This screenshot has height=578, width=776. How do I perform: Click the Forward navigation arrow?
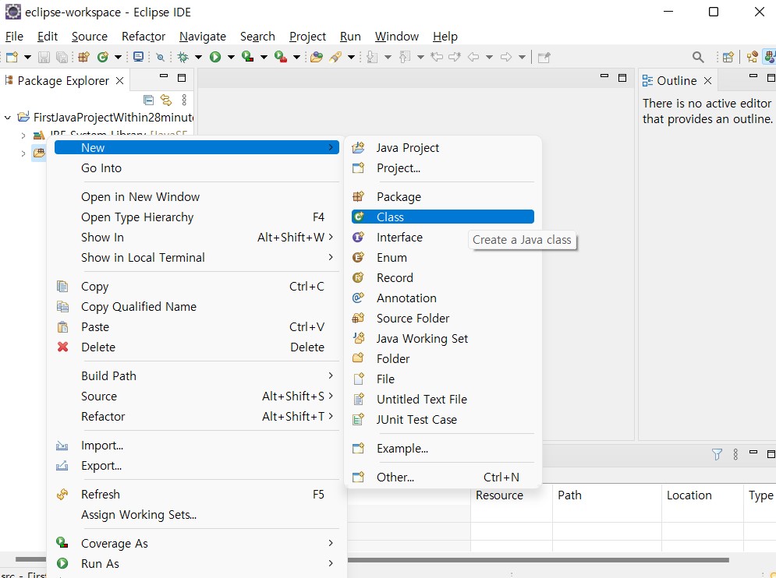click(x=506, y=58)
